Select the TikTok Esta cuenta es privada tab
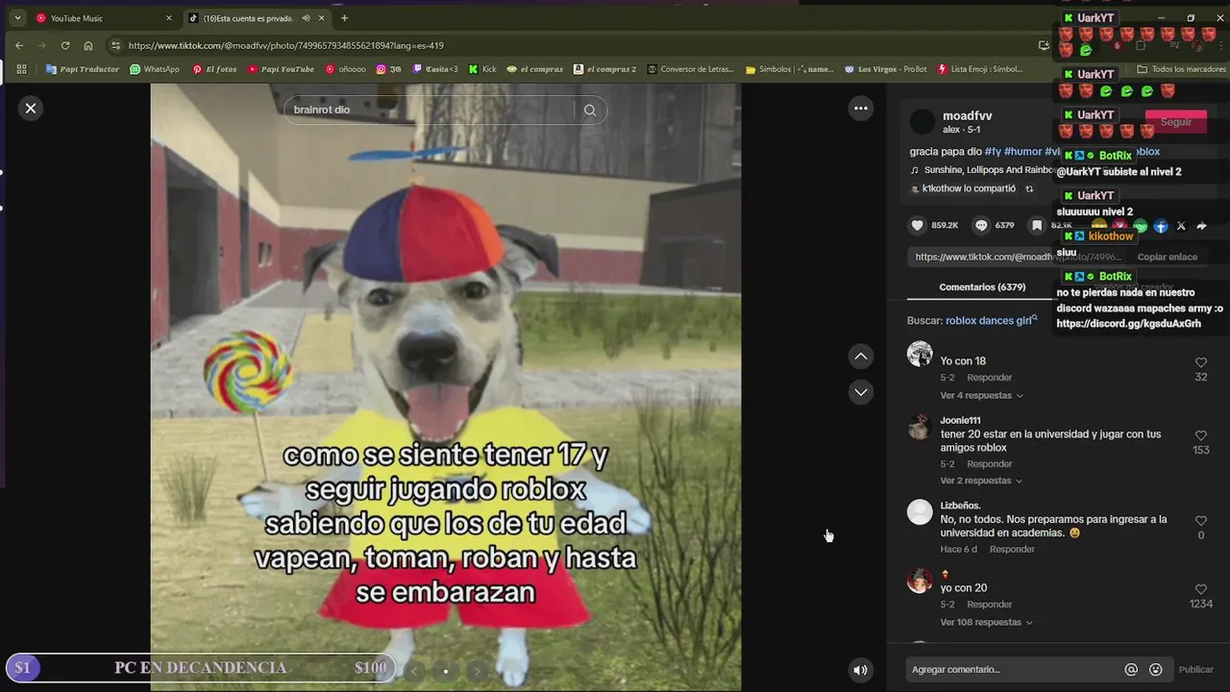 [256, 18]
